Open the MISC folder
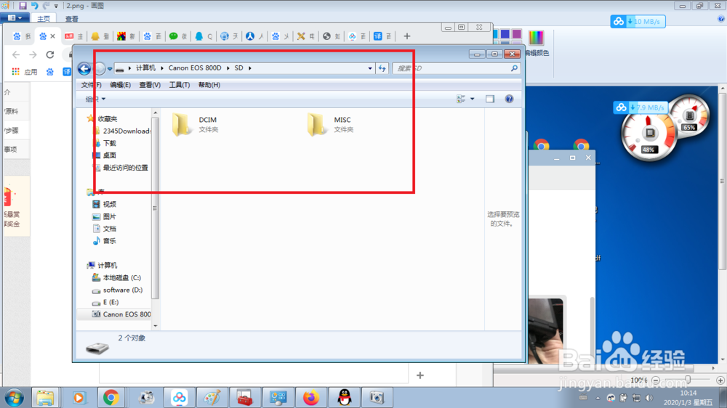The height and width of the screenshot is (408, 727). [x=330, y=124]
